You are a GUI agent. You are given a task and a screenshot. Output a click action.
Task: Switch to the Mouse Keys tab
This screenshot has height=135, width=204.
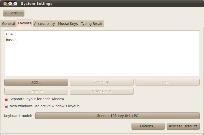coord(68,24)
